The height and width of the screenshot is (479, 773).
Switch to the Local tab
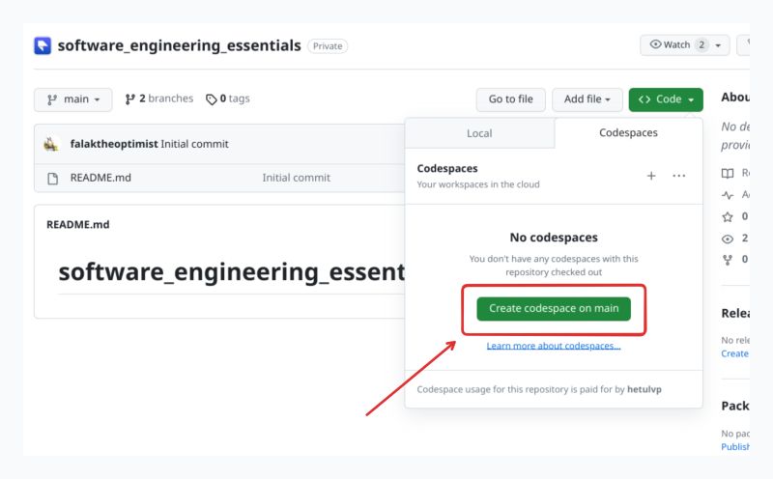pyautogui.click(x=479, y=133)
